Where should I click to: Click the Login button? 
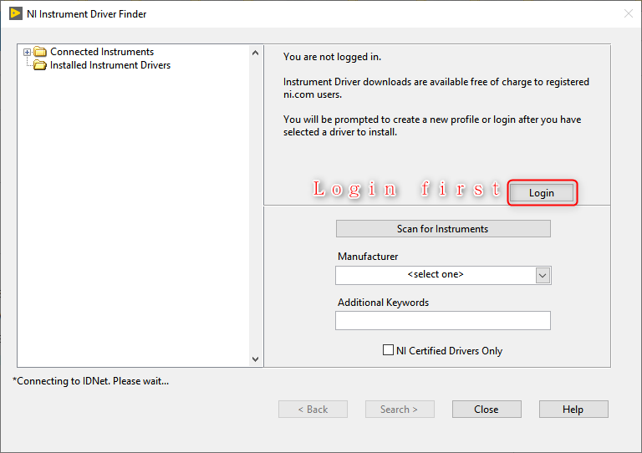[542, 193]
